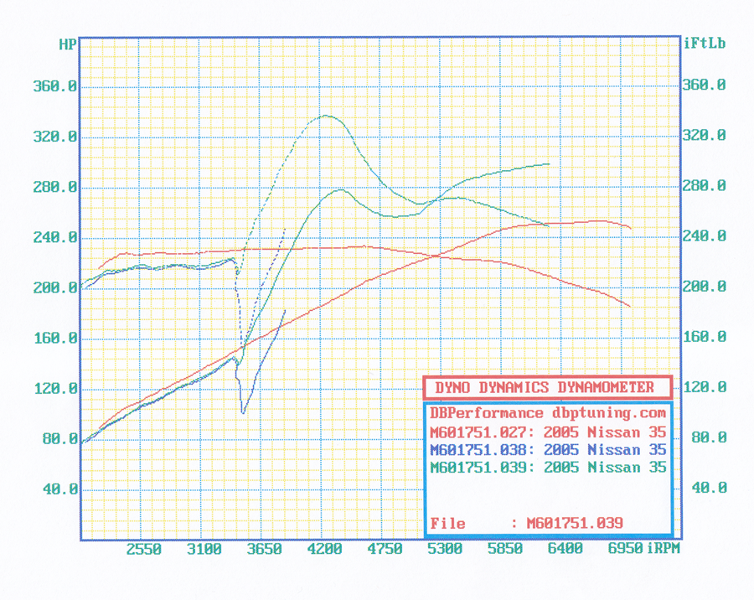The height and width of the screenshot is (600, 754).
Task: Click the 4750 RPM axis label
Action: (385, 549)
